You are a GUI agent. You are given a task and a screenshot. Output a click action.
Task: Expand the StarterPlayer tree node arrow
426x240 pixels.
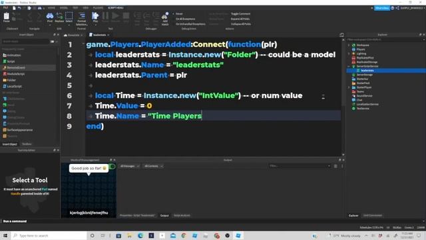coord(349,87)
